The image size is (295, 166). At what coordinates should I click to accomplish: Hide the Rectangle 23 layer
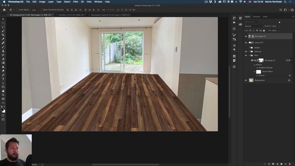point(246,36)
